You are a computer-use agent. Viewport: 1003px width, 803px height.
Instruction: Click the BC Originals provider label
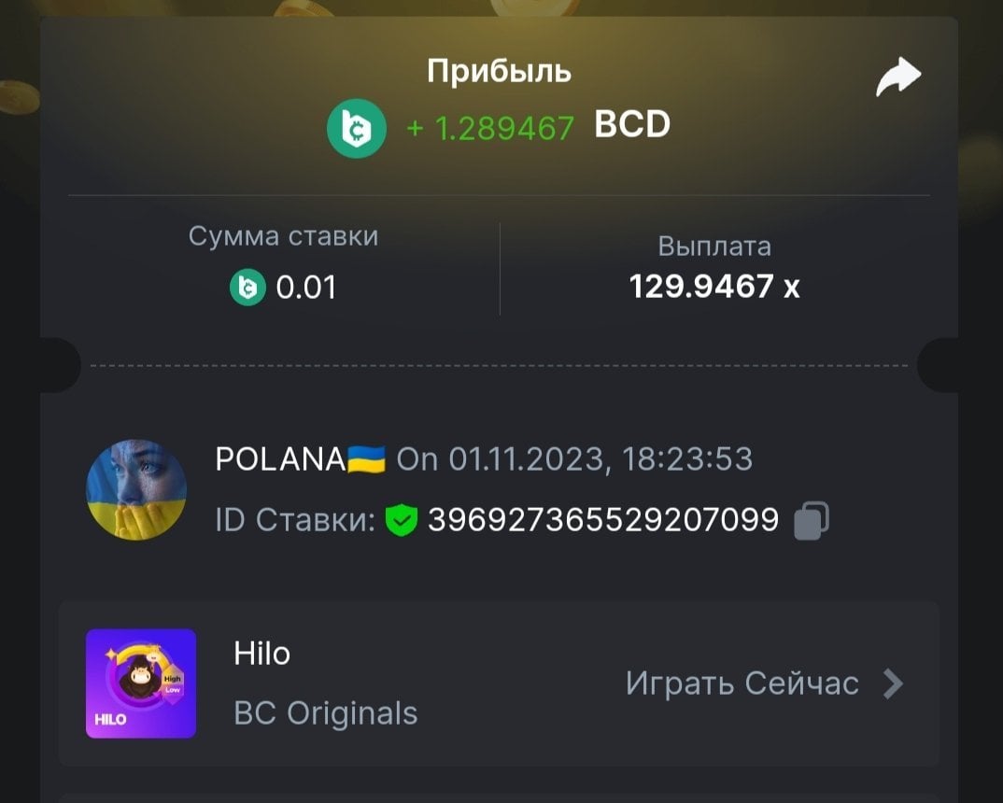pos(326,712)
